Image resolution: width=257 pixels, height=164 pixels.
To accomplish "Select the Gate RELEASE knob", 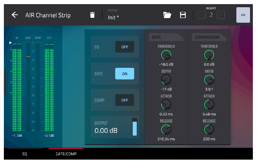I will pyautogui.click(x=166, y=130).
